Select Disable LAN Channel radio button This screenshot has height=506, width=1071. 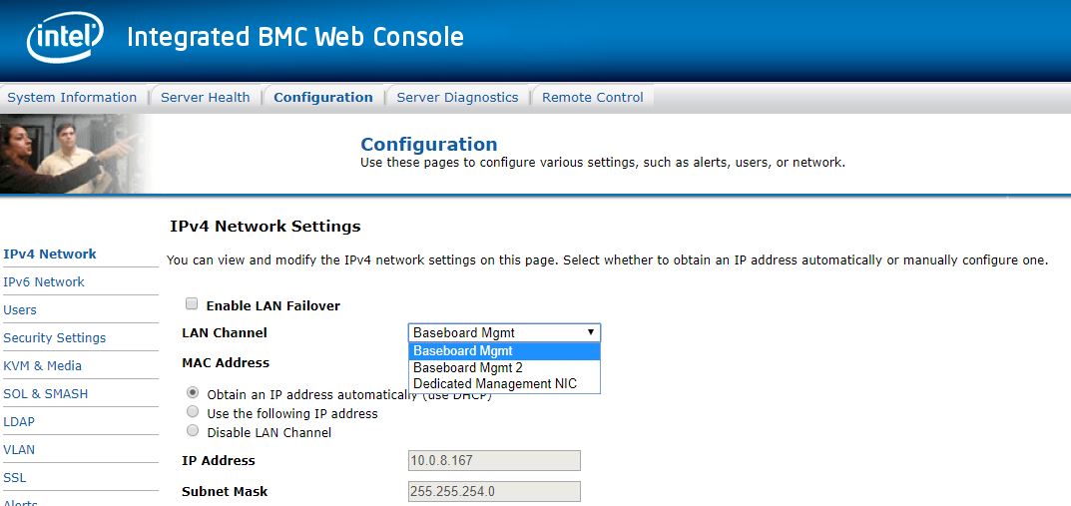[193, 432]
